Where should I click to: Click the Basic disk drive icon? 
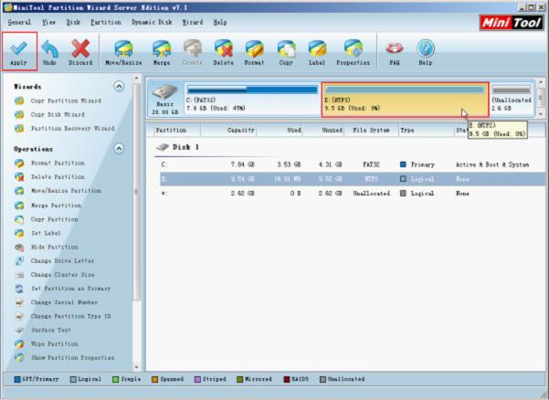(x=165, y=91)
